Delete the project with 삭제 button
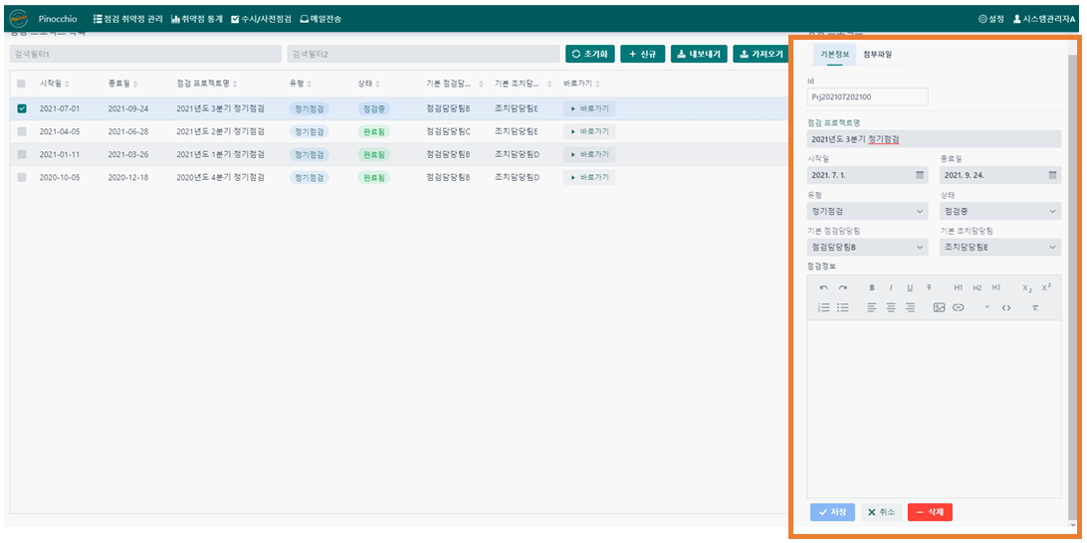Screen dimensions: 1087x543 point(930,512)
